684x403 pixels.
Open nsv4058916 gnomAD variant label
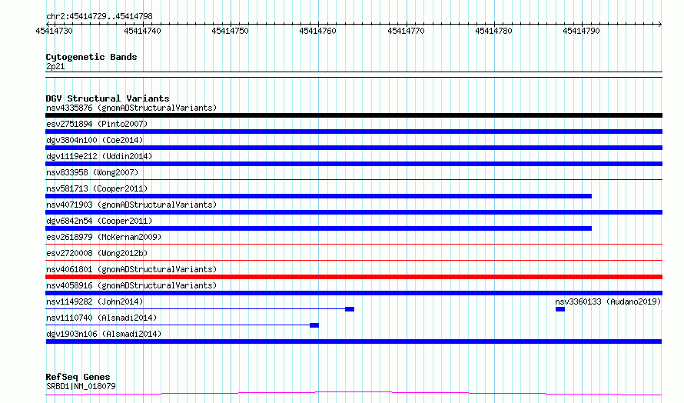tap(131, 285)
